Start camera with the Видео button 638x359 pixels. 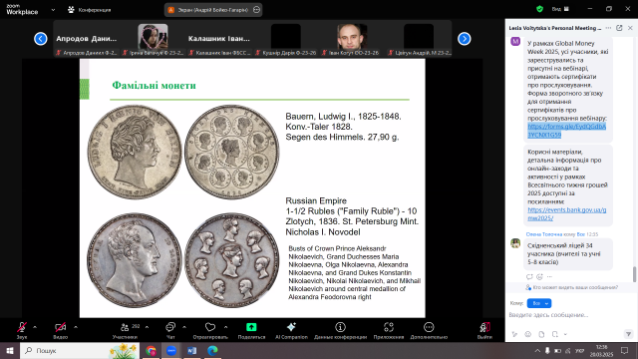[60, 330]
